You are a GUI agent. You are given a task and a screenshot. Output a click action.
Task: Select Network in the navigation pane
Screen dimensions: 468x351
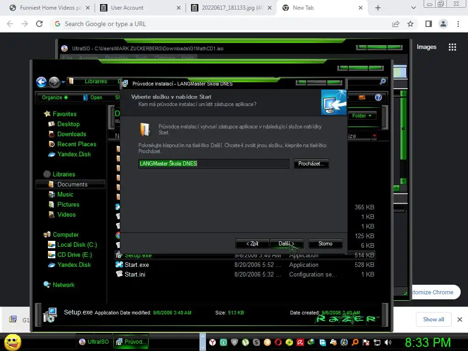64,285
